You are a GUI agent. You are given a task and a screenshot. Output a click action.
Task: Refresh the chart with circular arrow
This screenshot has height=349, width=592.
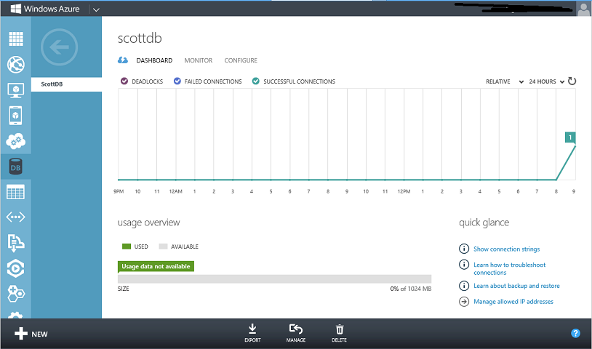(572, 81)
